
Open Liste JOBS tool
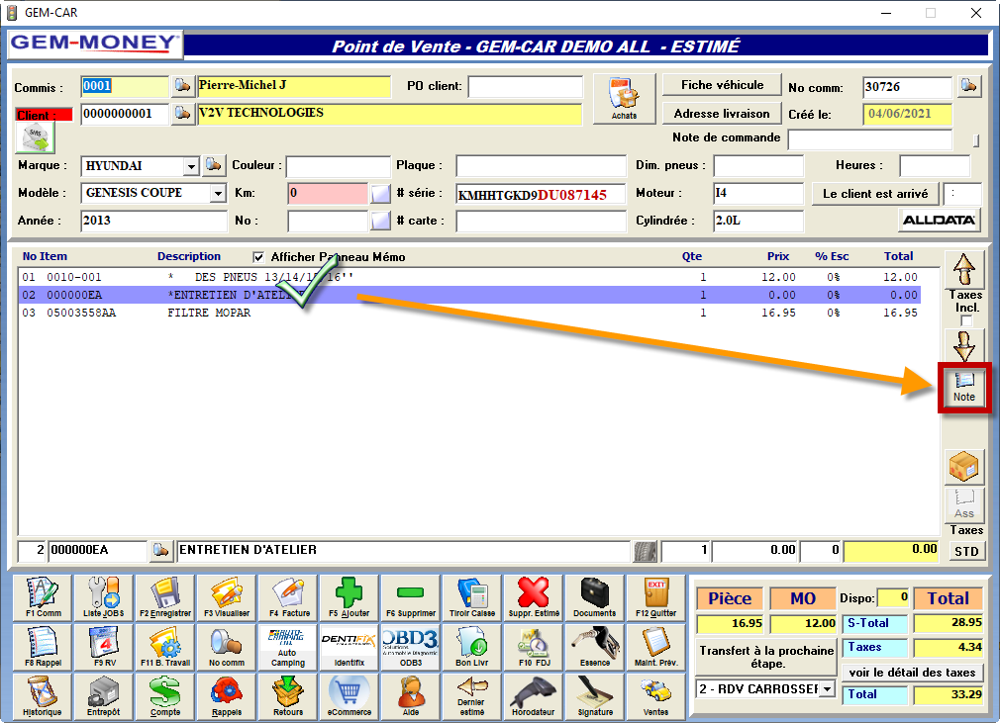pos(104,597)
